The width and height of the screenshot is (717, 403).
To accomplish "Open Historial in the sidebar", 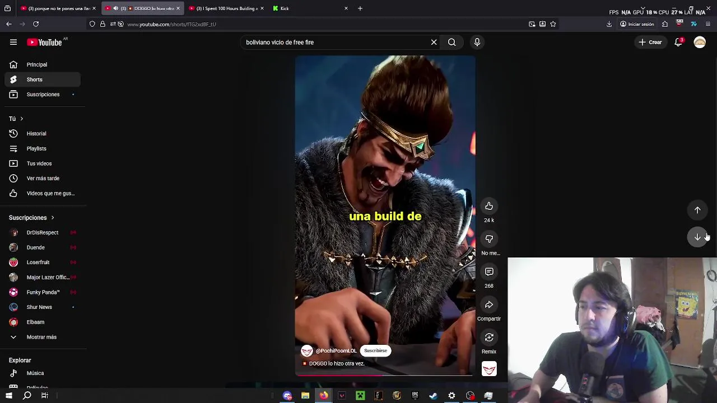I will click(x=43, y=133).
